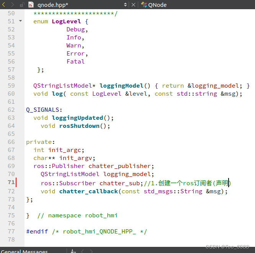Click the LogLevel enum name on line 51

tap(66, 21)
